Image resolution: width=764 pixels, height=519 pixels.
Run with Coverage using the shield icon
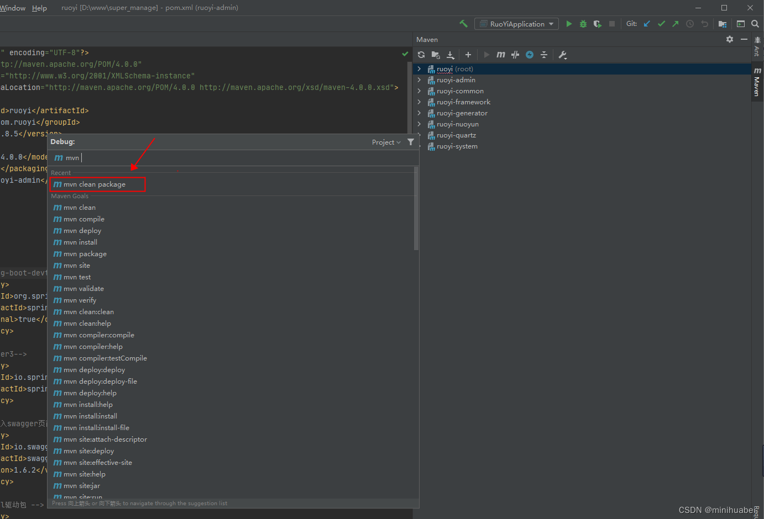598,24
